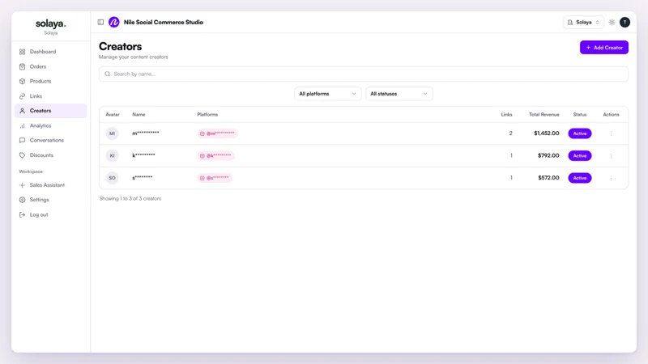
Task: Expand the All statuses dropdown
Action: coord(399,94)
